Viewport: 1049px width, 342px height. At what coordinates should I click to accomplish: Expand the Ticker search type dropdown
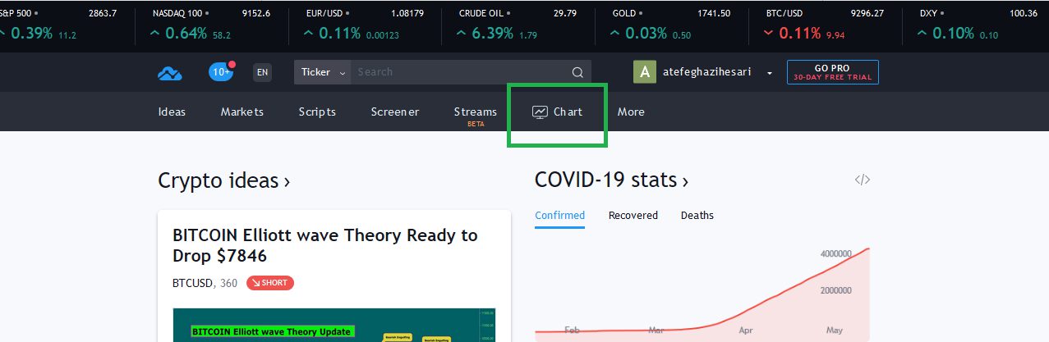coord(322,72)
